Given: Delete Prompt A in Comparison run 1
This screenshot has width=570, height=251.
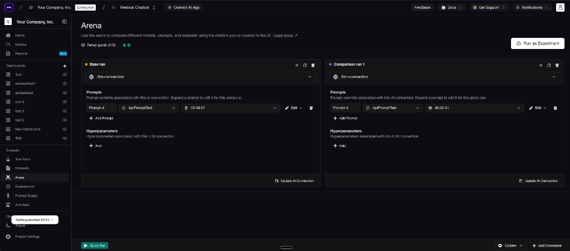Looking at the screenshot, I should pyautogui.click(x=555, y=108).
